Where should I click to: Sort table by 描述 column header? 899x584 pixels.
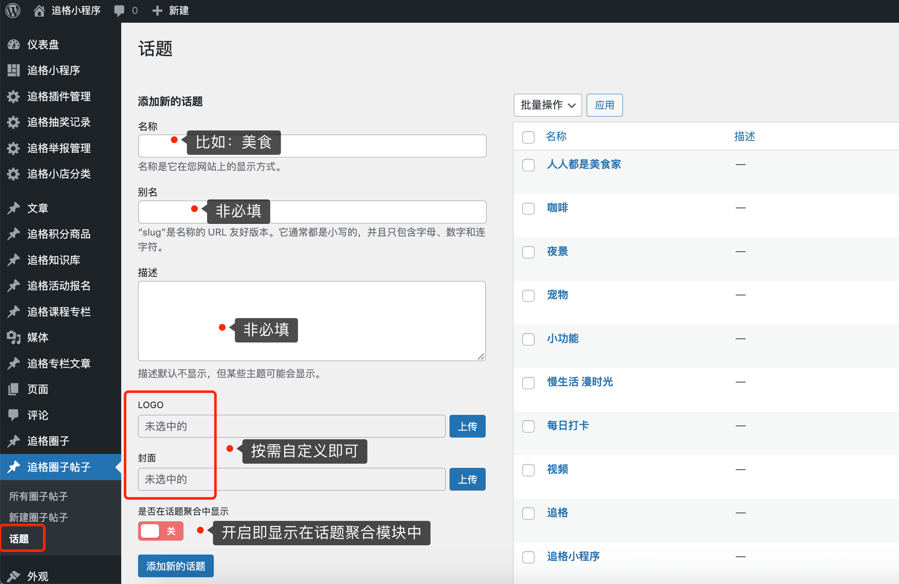pyautogui.click(x=745, y=136)
